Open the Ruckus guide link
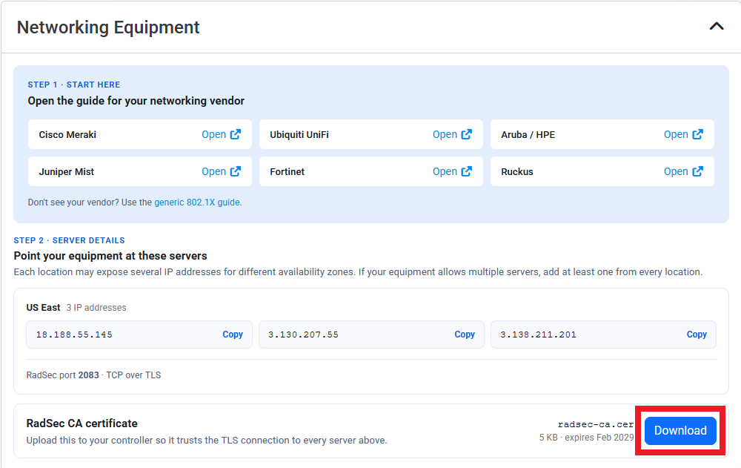741x468 pixels. (676, 171)
